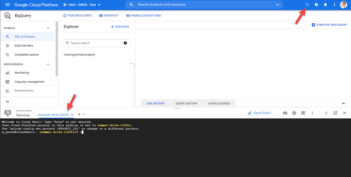
Task: Click search help icon in Explorer
Action: pyautogui.click(x=125, y=43)
